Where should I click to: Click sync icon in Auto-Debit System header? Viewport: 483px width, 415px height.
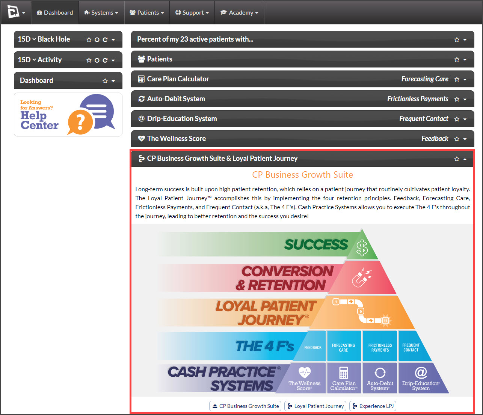(x=141, y=99)
